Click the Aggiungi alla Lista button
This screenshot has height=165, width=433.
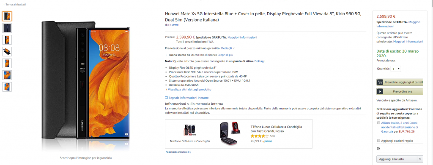coord(397,159)
